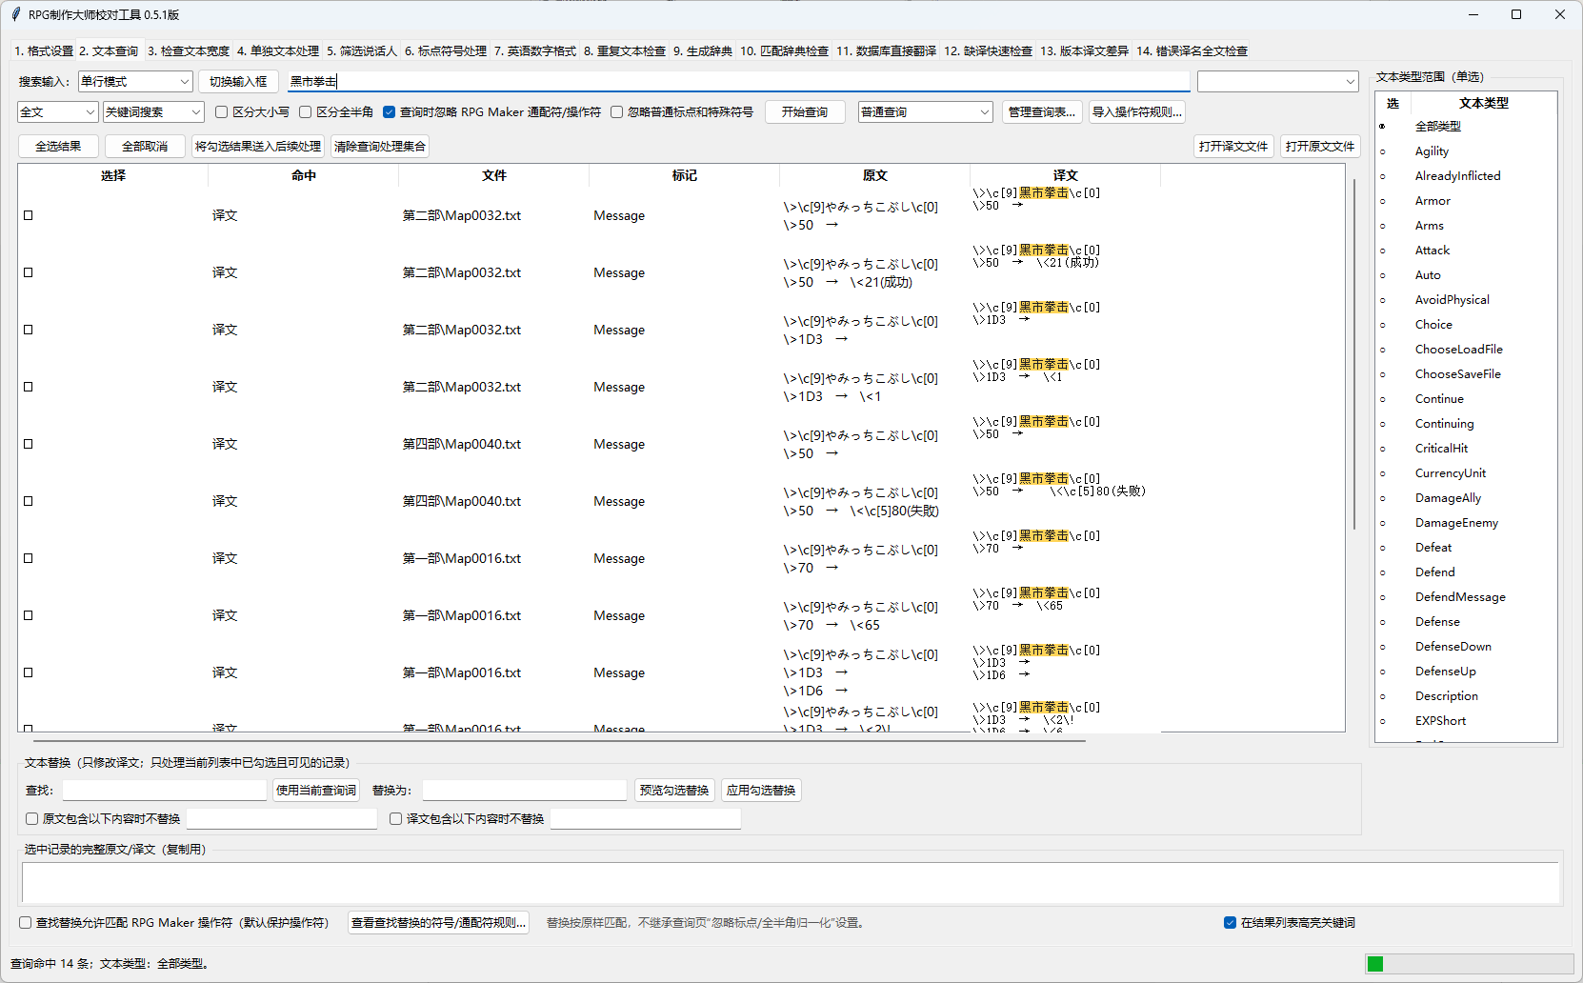Click 将勾选结果送入后续处理 button
The image size is (1583, 983).
tap(258, 146)
